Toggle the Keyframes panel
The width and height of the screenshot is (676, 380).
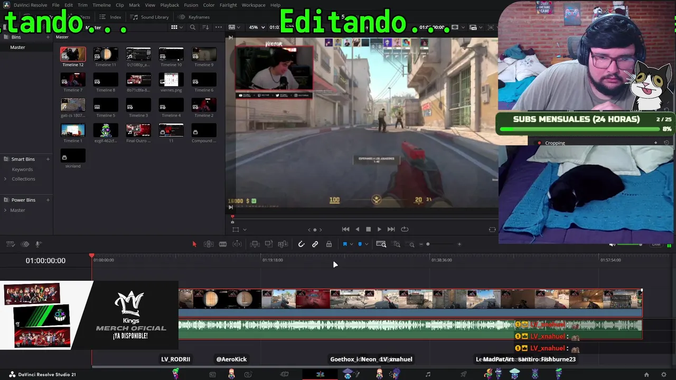(x=194, y=17)
